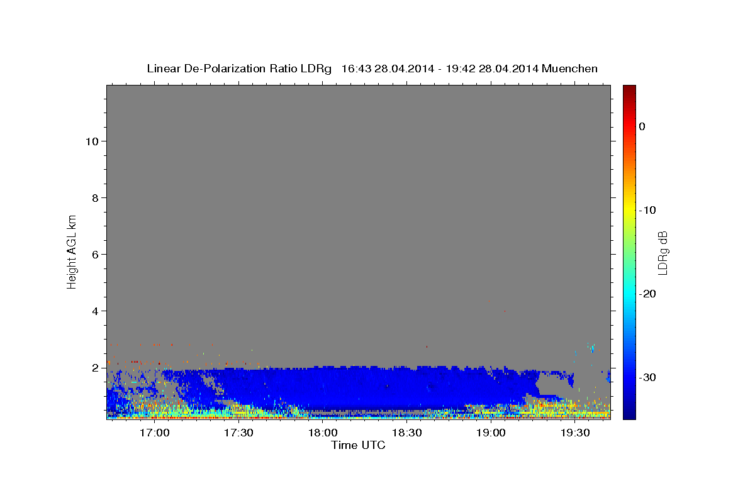This screenshot has height=503, width=755.
Task: Click the colorbar value -20
Action: [647, 294]
